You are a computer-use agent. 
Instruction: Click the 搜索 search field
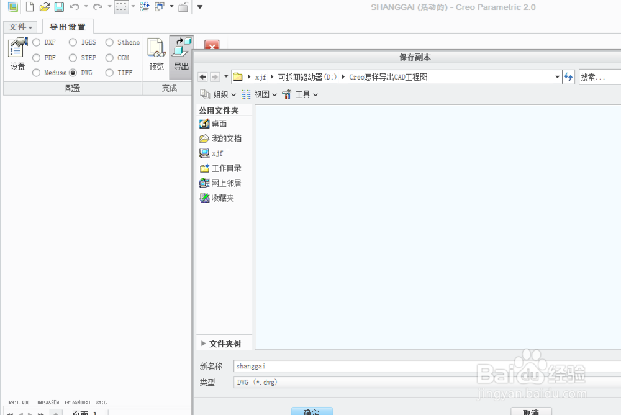tap(600, 77)
